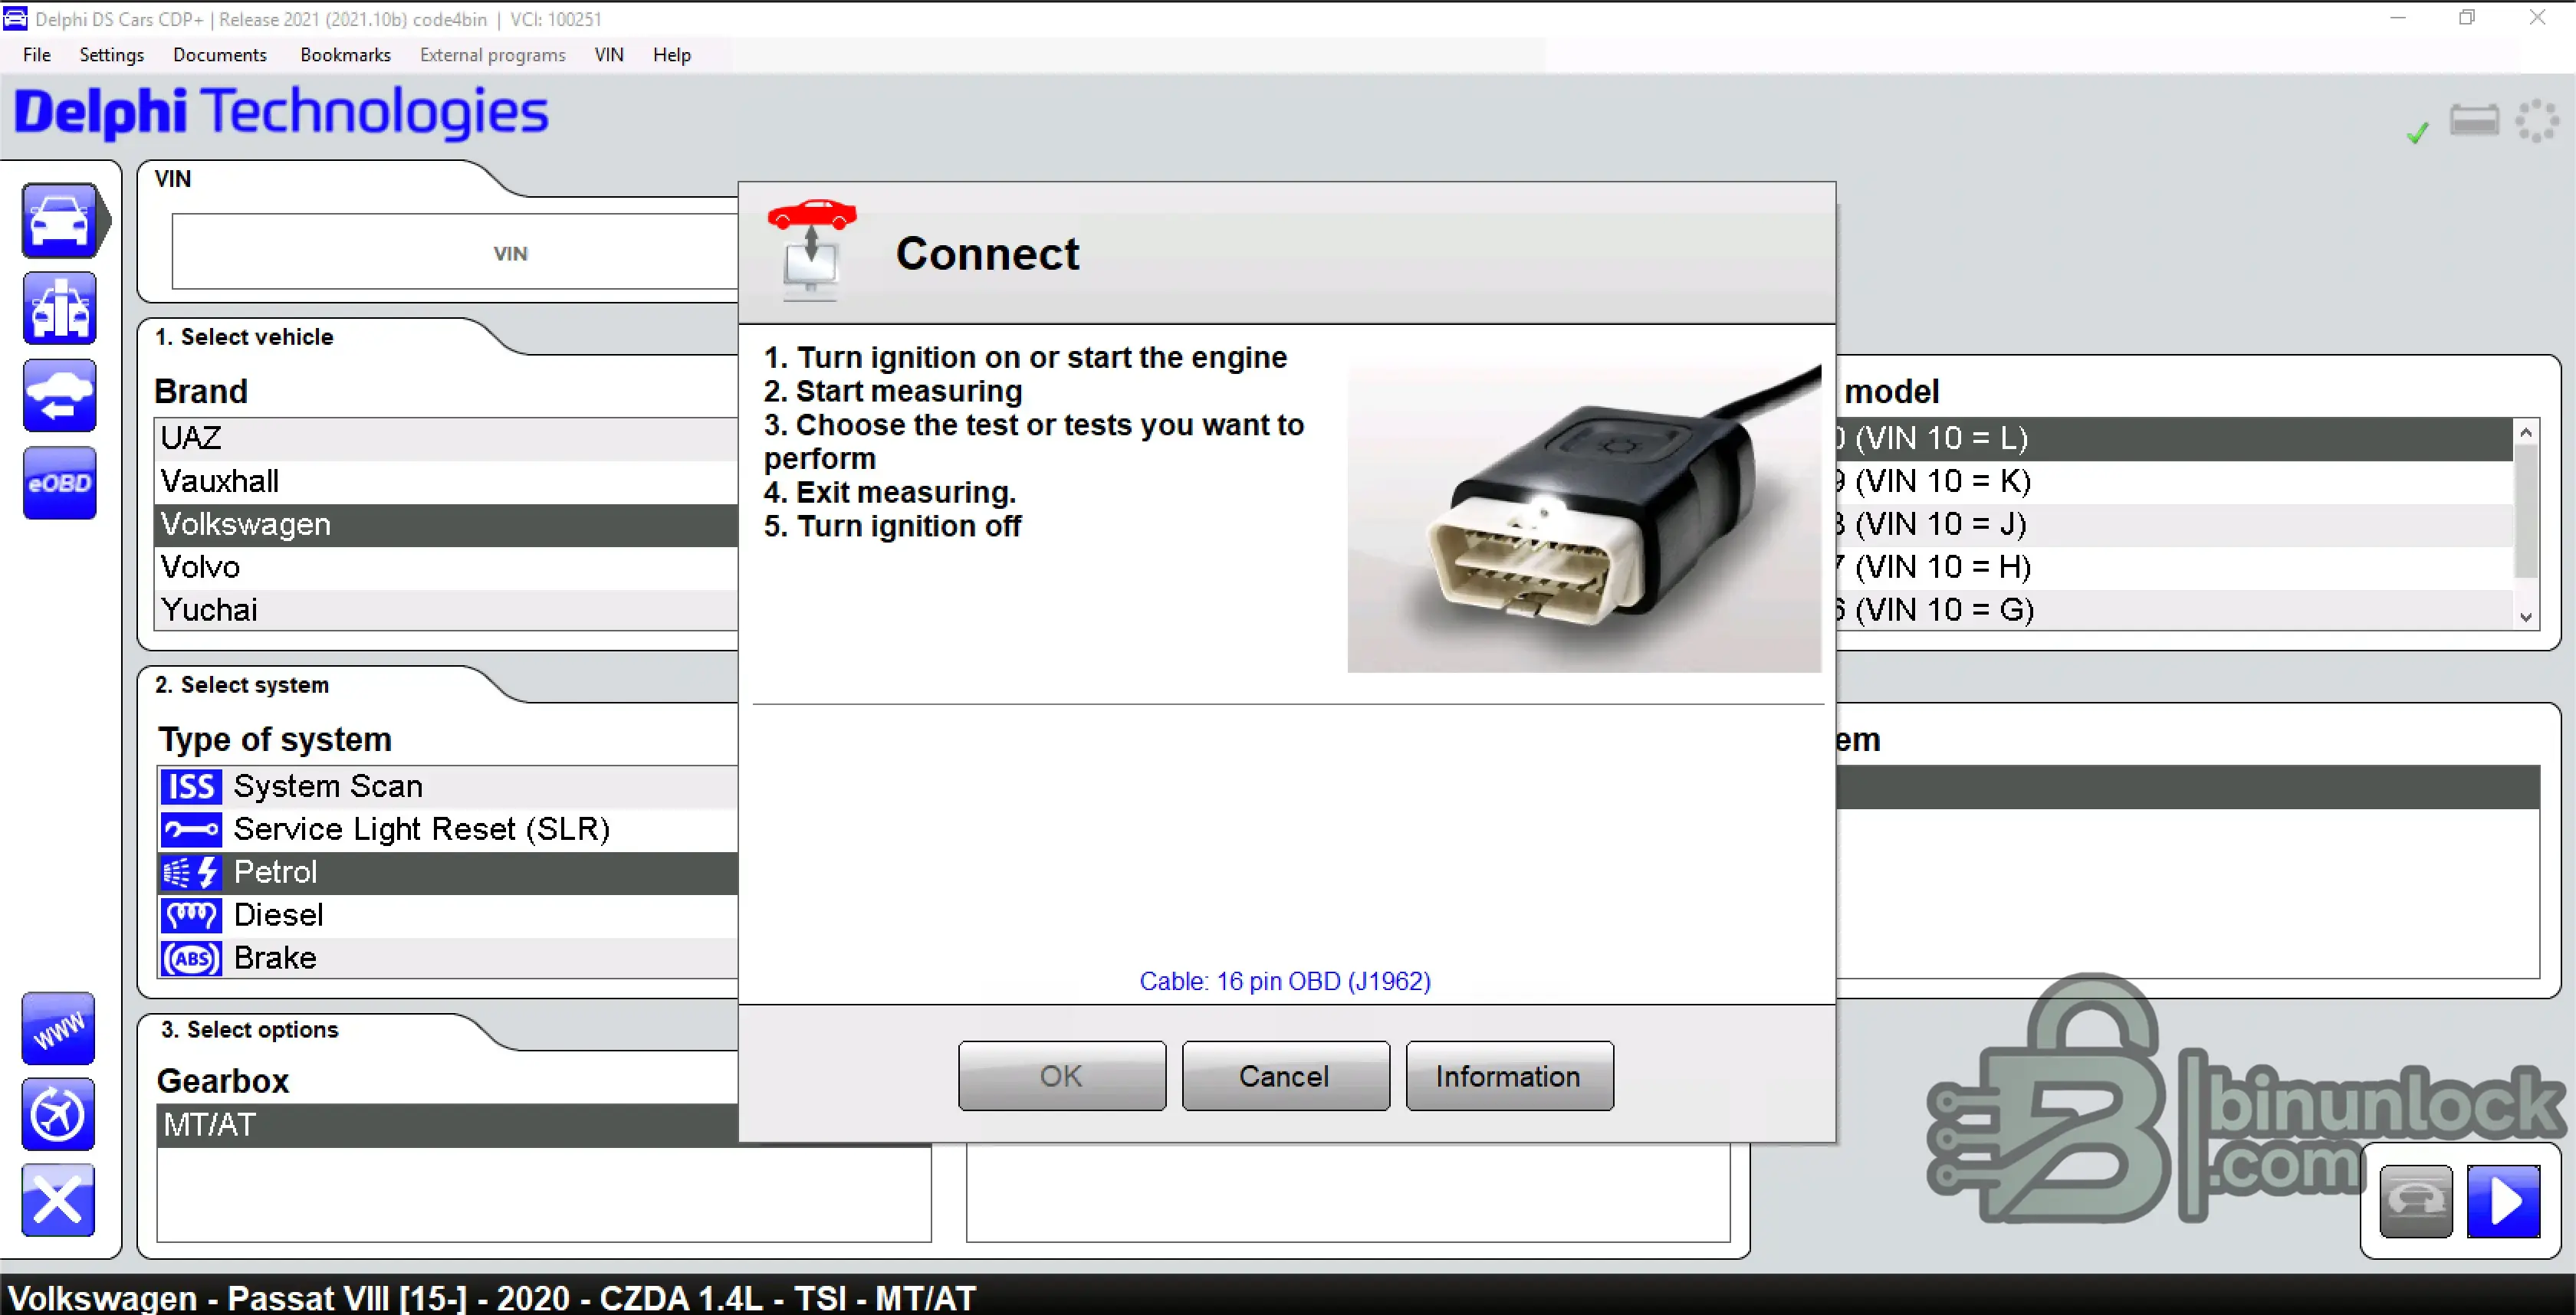The height and width of the screenshot is (1315, 2576).
Task: Close the Delphi application window
Action: tap(2537, 18)
